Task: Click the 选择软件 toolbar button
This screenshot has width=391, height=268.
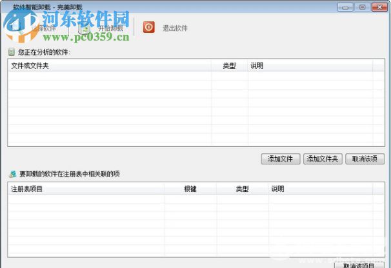Action: pos(32,28)
